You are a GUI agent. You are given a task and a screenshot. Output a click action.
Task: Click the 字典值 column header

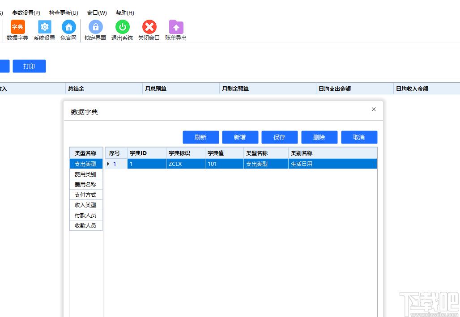tap(224, 153)
